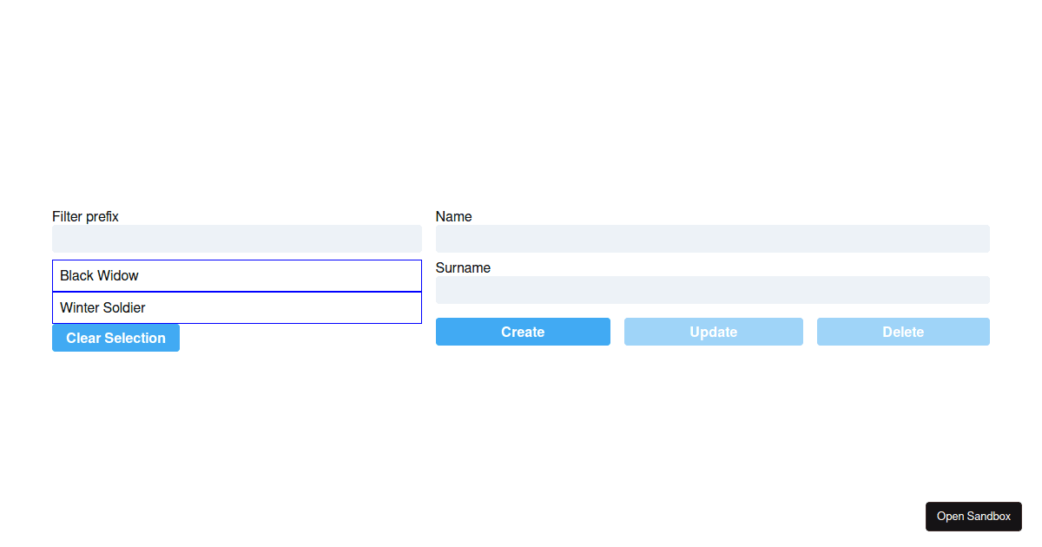Highlight the first list entry Black Widow
1042x547 pixels.
(x=236, y=276)
